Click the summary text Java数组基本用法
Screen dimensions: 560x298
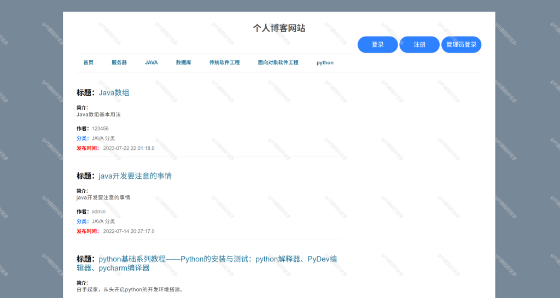[98, 115]
